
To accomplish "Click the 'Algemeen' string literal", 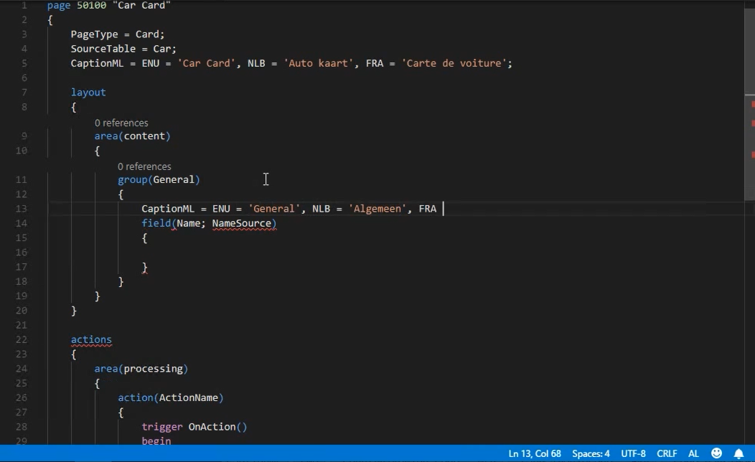I will click(x=377, y=209).
